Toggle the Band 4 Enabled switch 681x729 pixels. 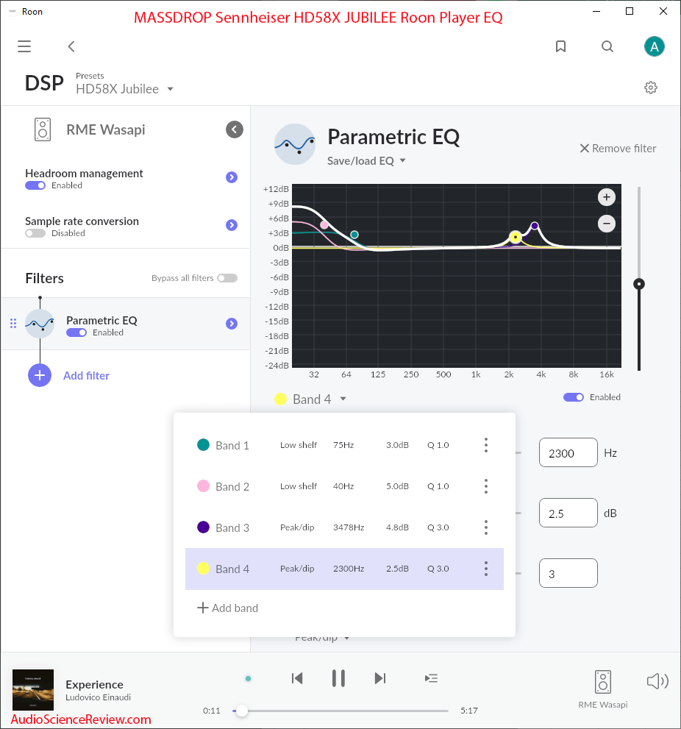pyautogui.click(x=573, y=397)
